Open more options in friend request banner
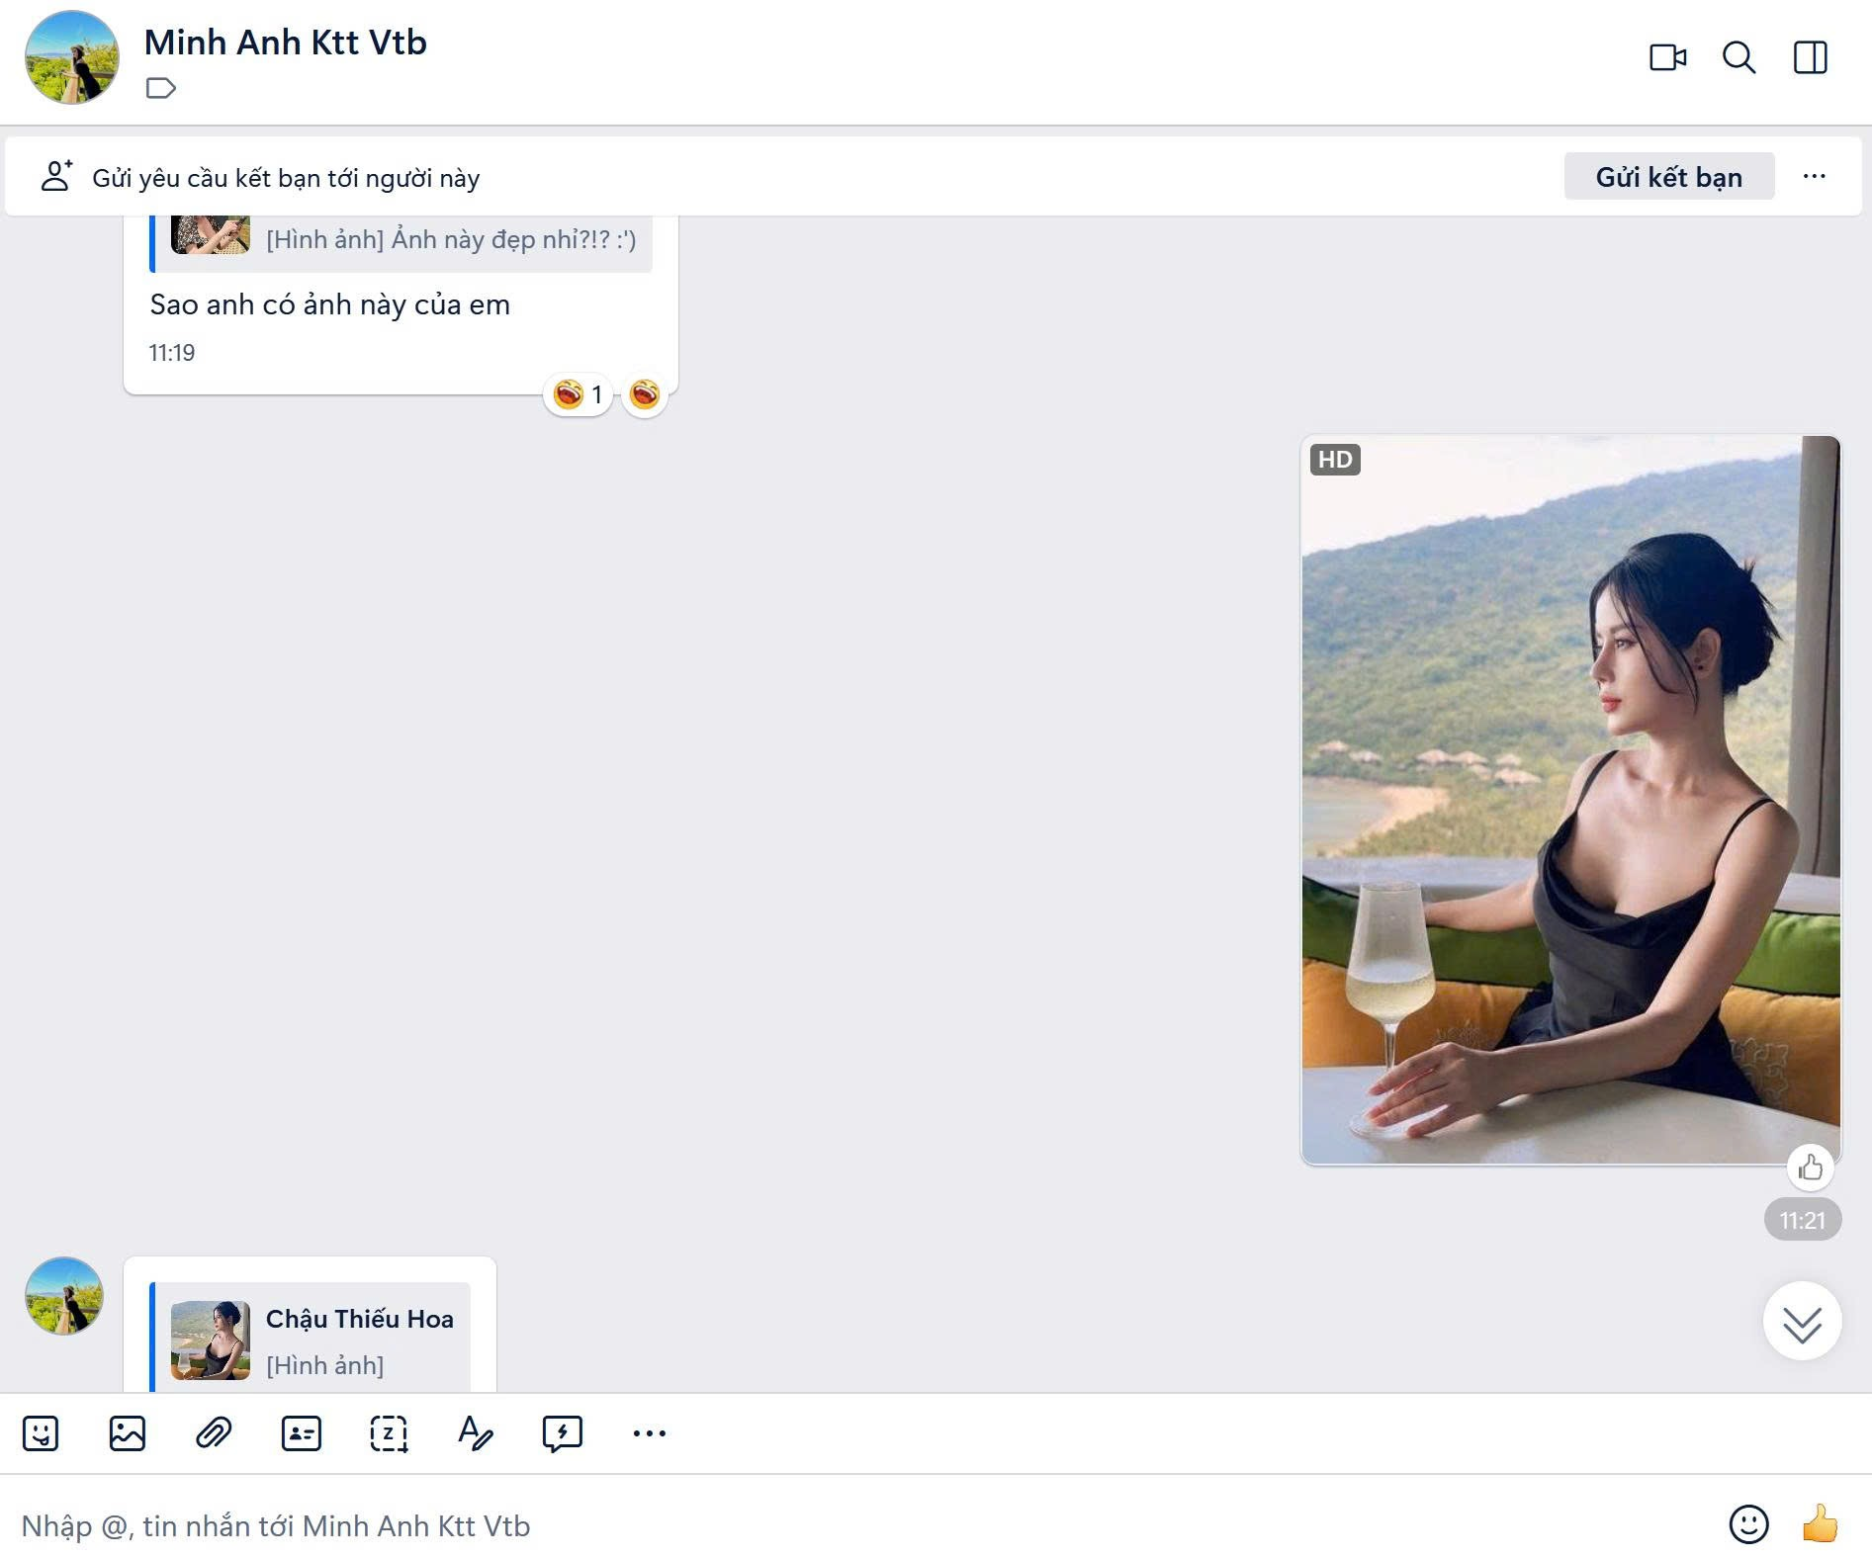Viewport: 1872px width, 1558px height. [1814, 177]
